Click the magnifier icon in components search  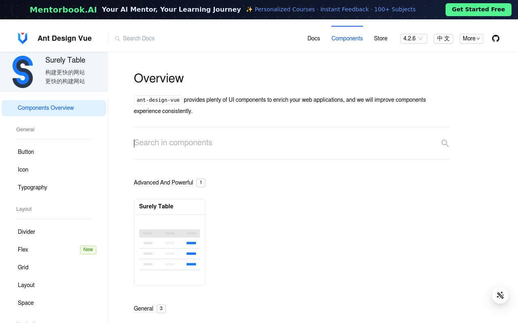tap(445, 143)
